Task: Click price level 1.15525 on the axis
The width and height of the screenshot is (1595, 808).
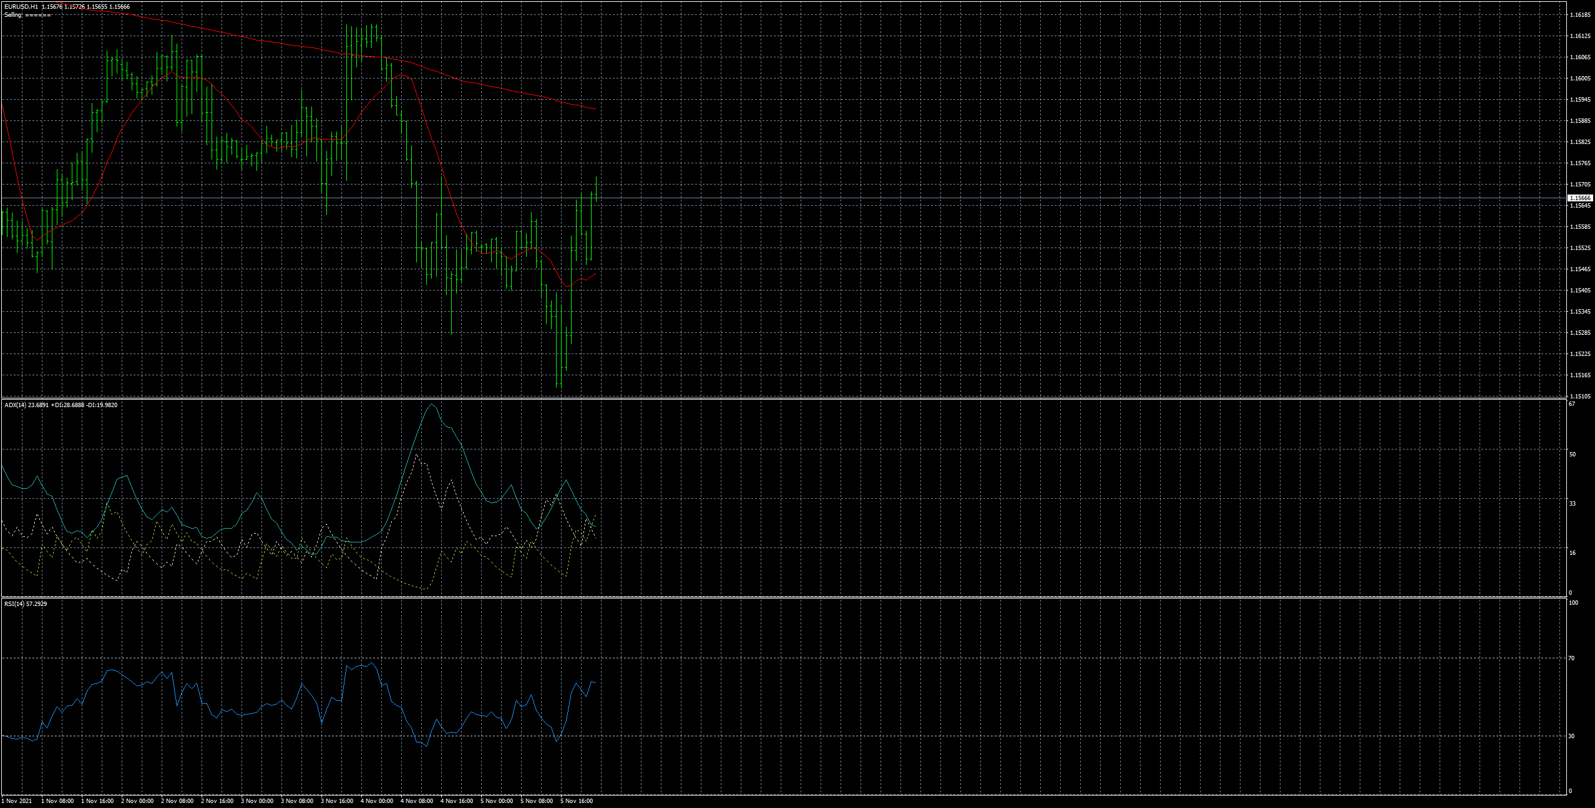Action: click(1580, 248)
